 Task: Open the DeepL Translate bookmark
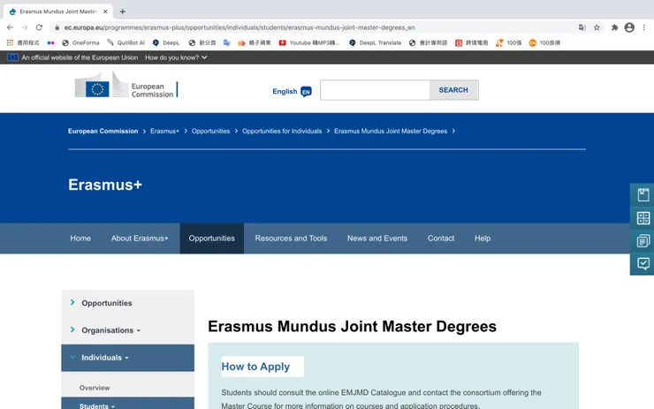click(x=375, y=42)
